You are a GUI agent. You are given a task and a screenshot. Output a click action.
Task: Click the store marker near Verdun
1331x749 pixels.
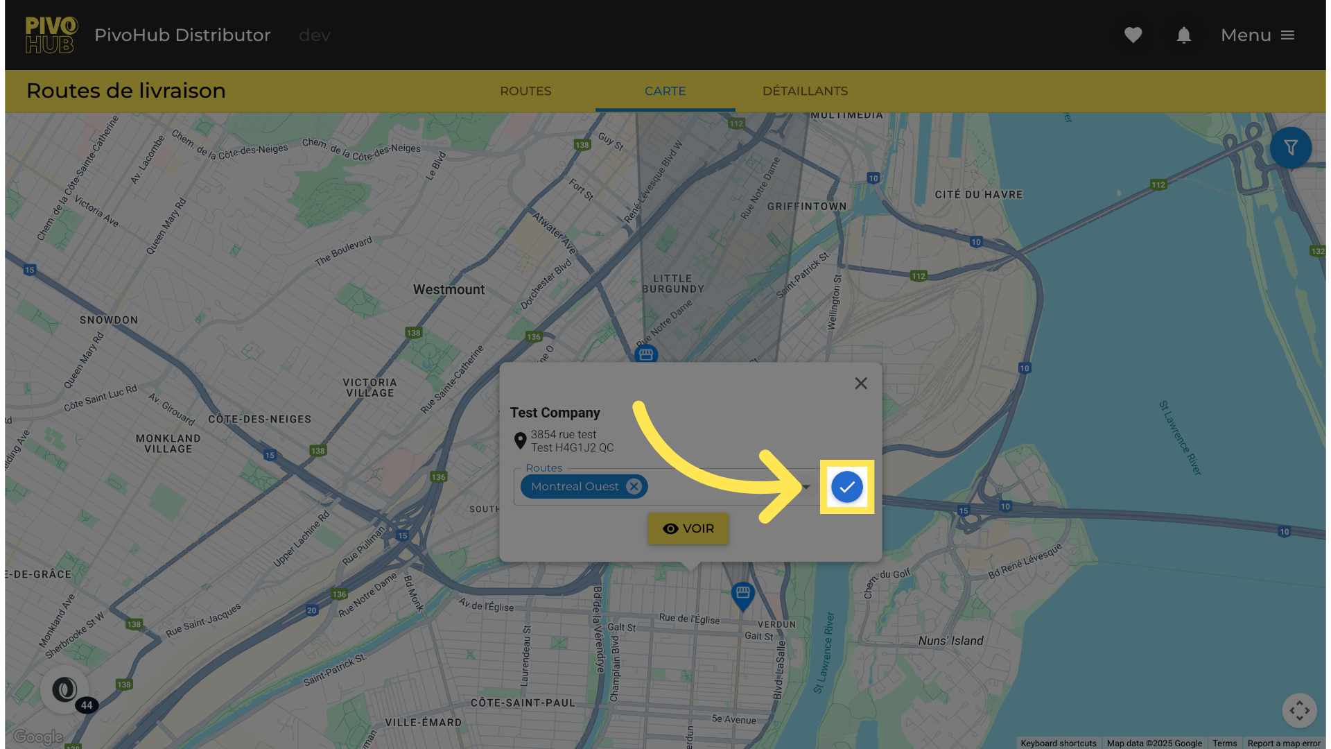[x=742, y=594]
